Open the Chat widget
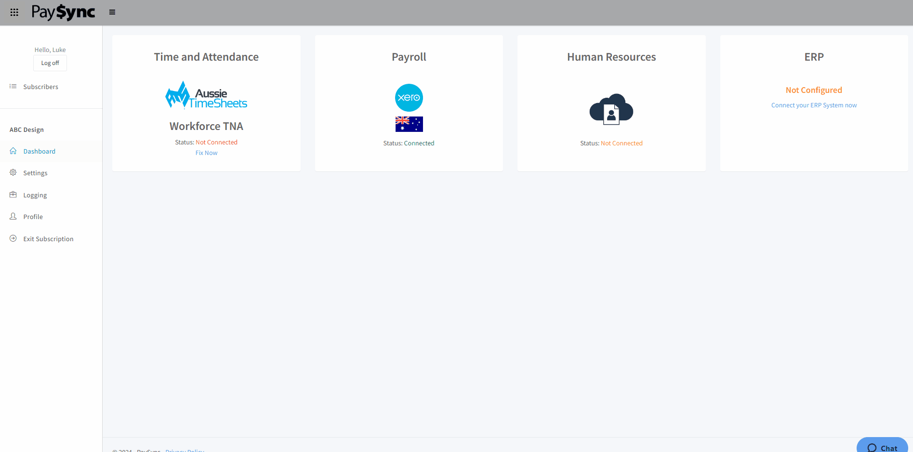This screenshot has width=913, height=452. click(882, 446)
